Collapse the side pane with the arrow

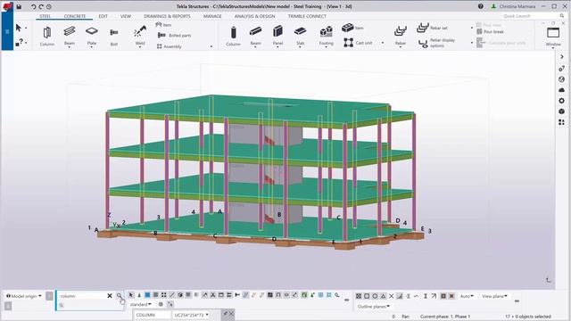[562, 57]
